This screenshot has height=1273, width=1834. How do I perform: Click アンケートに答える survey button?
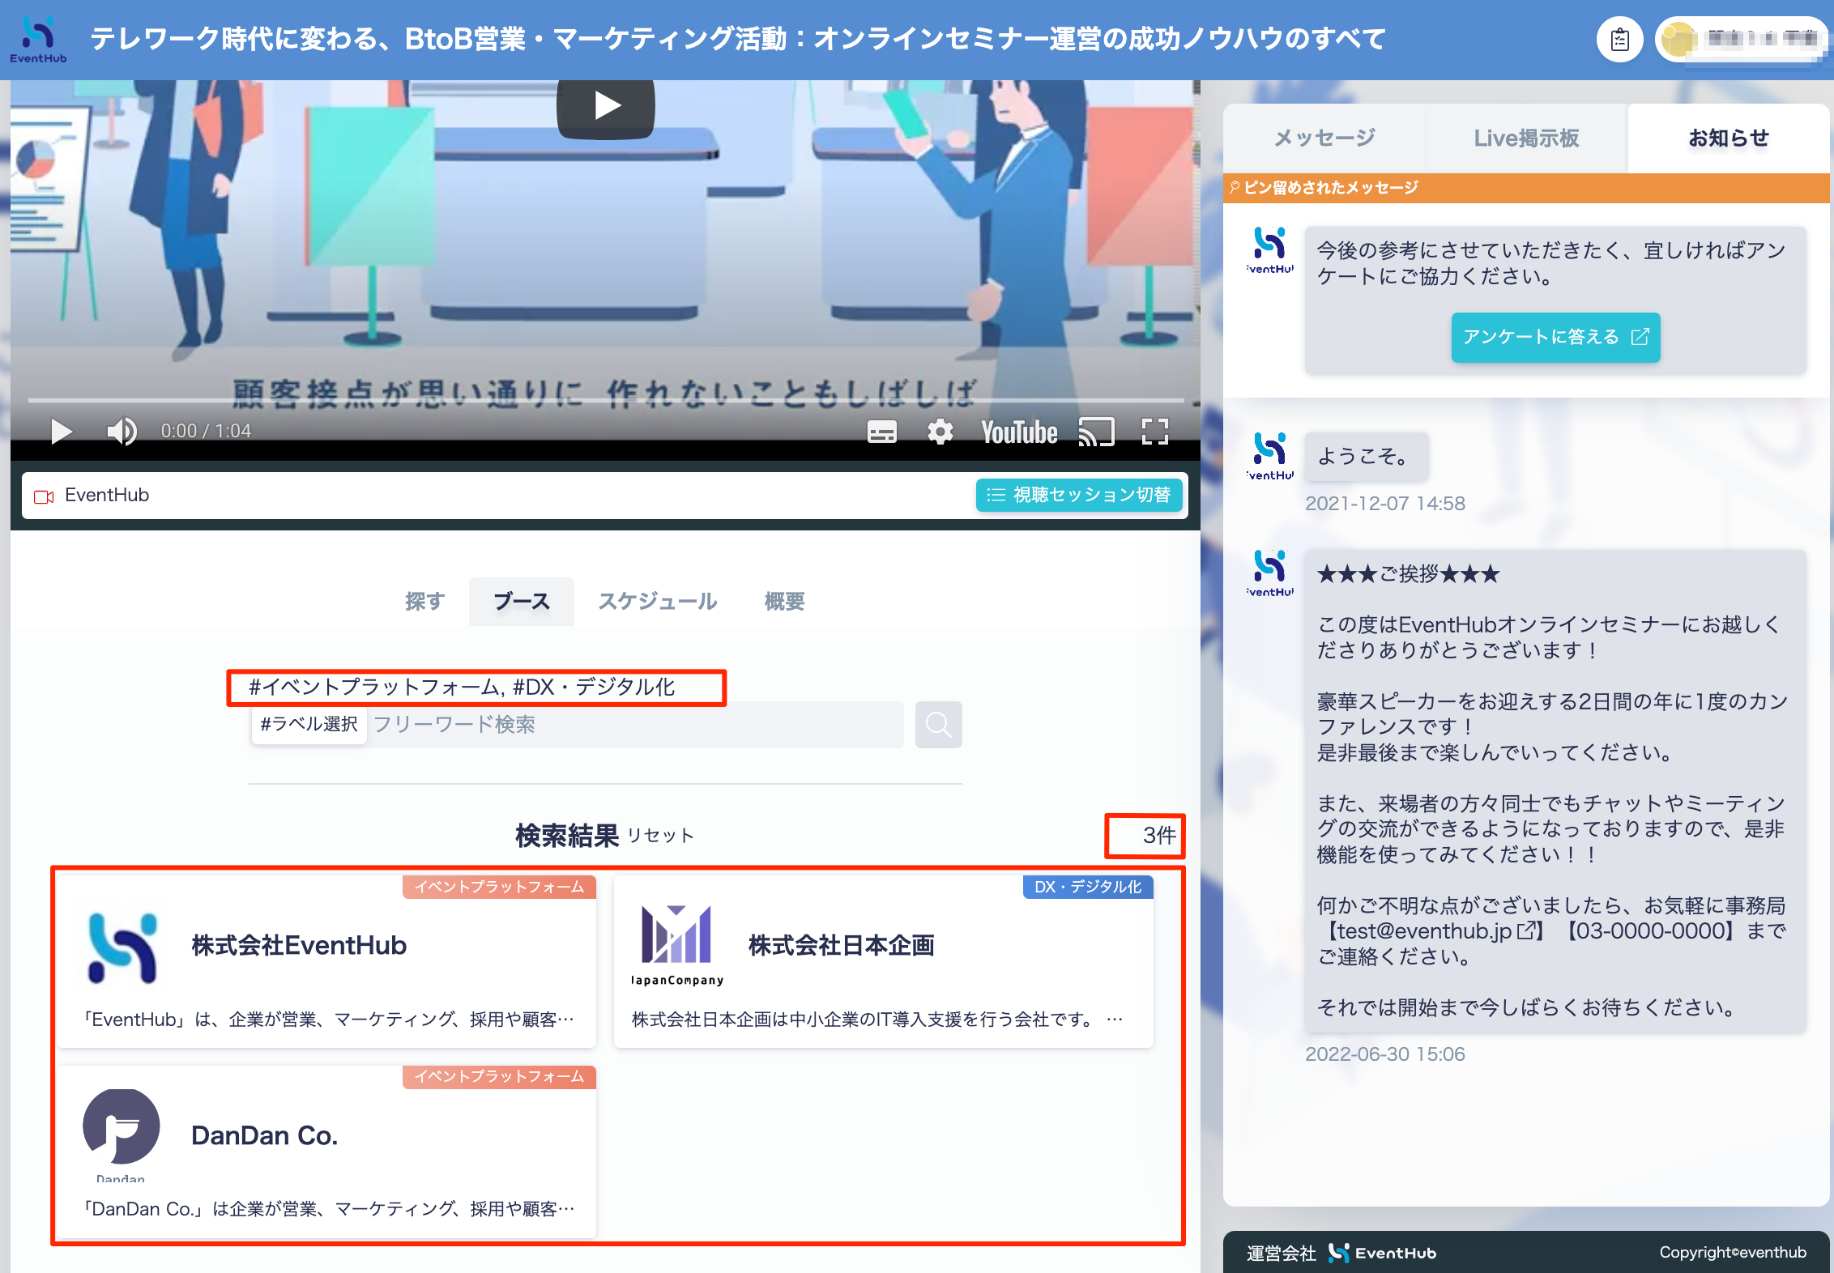click(1555, 337)
